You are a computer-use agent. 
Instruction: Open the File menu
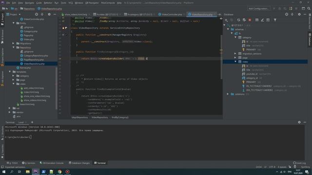tap(8, 3)
